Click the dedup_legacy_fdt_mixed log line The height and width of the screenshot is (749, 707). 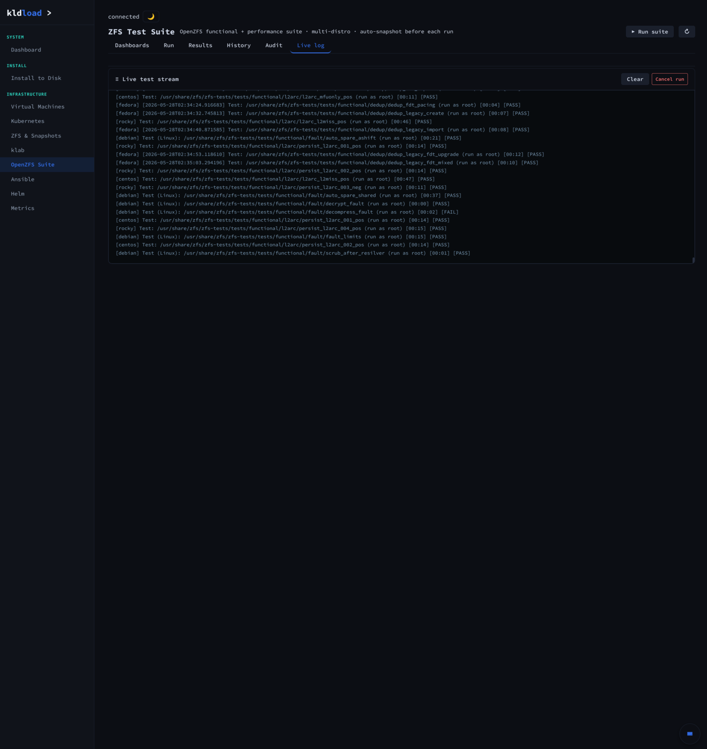(x=327, y=163)
